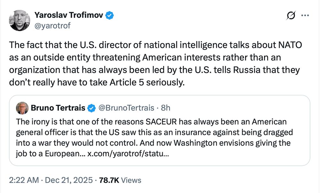Open the @yarotrof handle link

pyautogui.click(x=52, y=26)
